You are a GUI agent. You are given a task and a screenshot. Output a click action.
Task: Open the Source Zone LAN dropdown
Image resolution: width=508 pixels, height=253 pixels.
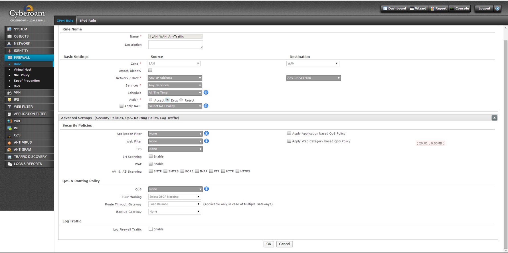pyautogui.click(x=174, y=64)
